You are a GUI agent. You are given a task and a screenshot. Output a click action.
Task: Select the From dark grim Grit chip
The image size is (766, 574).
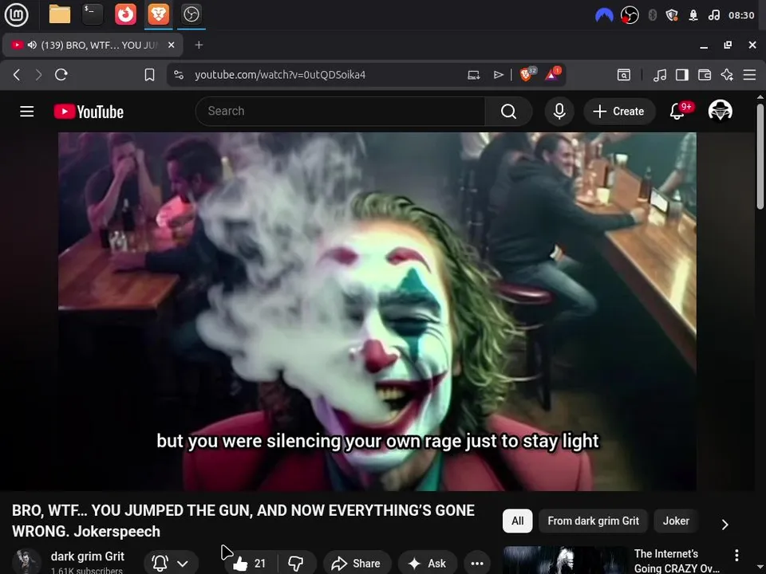pyautogui.click(x=593, y=521)
